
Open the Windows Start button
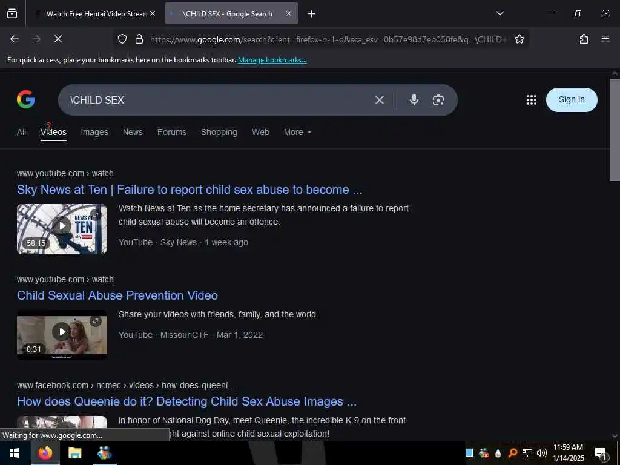15,453
